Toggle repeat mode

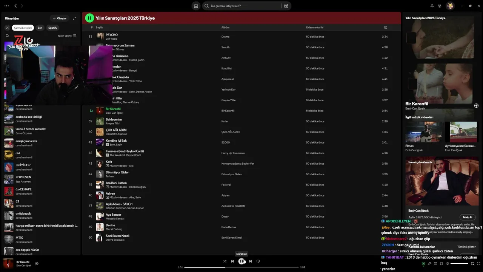pos(258,261)
